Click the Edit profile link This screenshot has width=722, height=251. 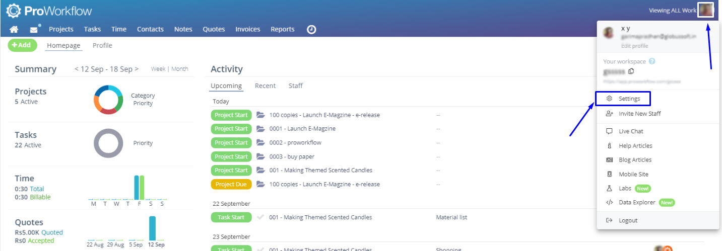634,46
